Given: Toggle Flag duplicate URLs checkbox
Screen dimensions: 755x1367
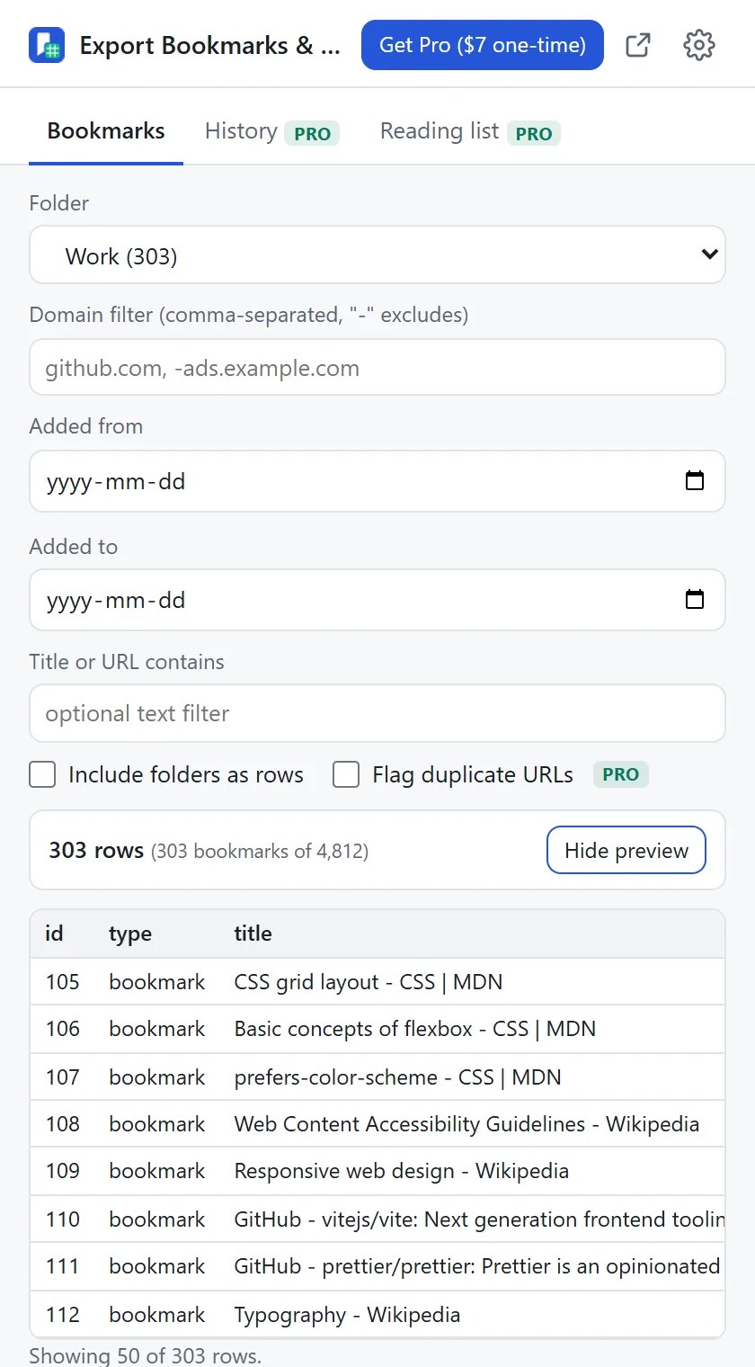Looking at the screenshot, I should pyautogui.click(x=346, y=774).
